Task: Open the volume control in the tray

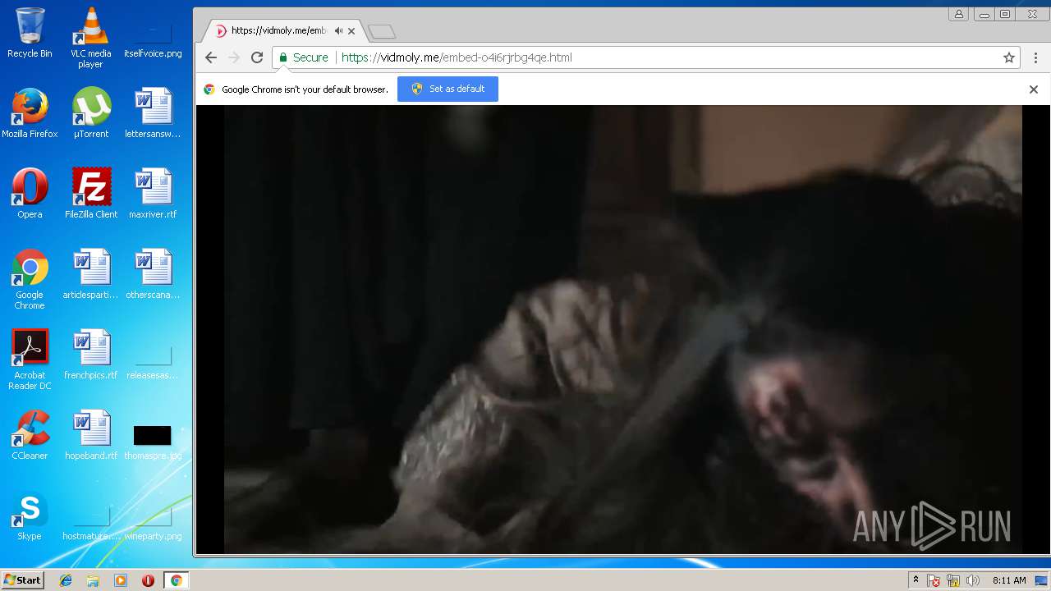Action: pyautogui.click(x=973, y=580)
